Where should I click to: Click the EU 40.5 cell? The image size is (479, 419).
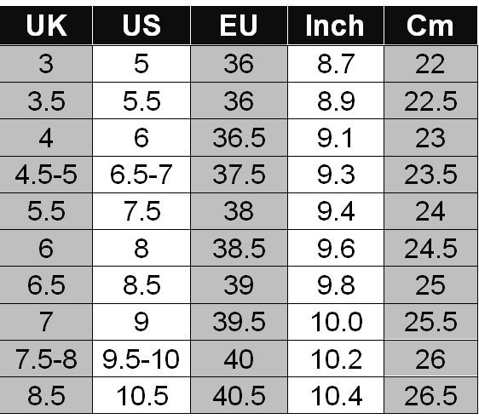[239, 396]
